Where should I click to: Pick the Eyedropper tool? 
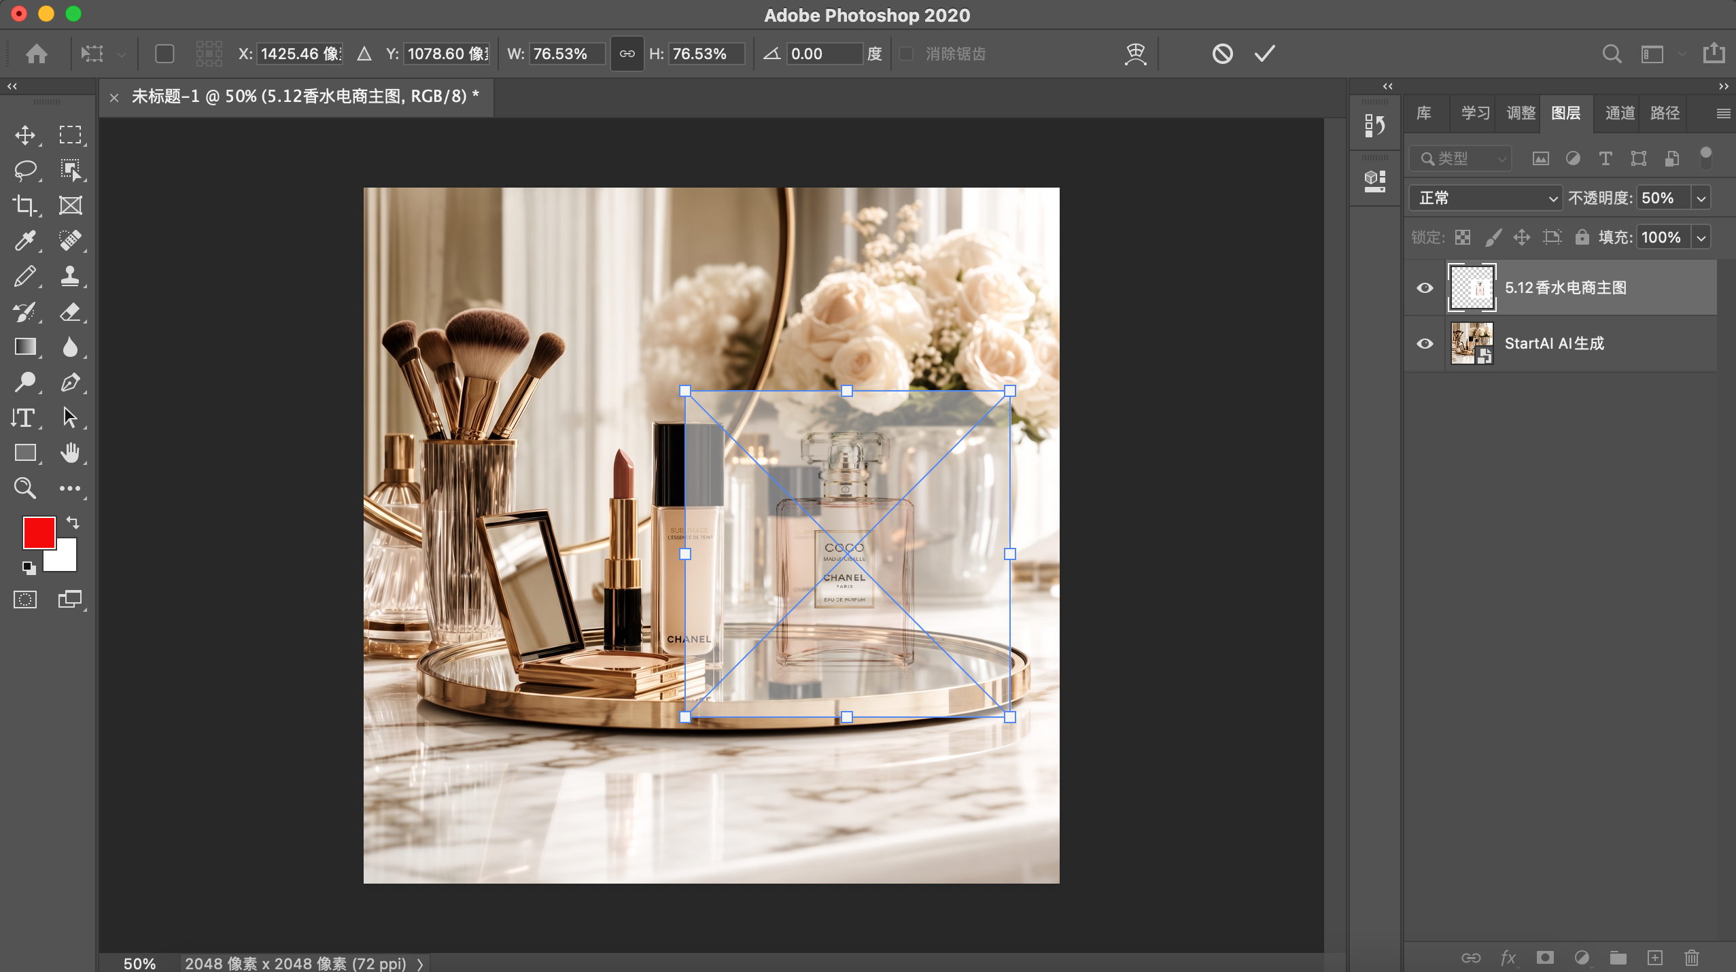click(x=25, y=241)
